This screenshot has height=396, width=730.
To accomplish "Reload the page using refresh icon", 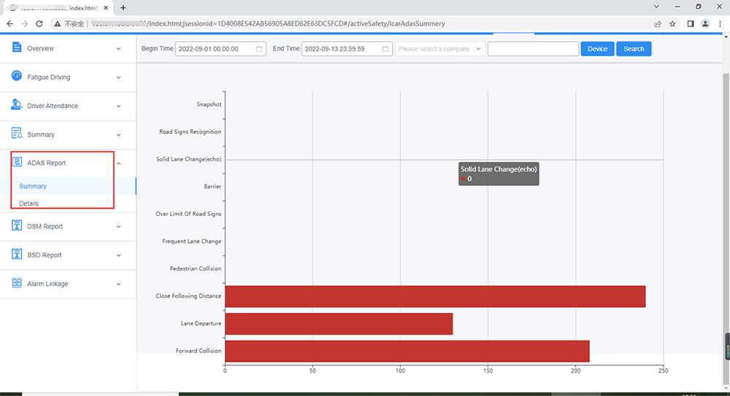I will [39, 24].
